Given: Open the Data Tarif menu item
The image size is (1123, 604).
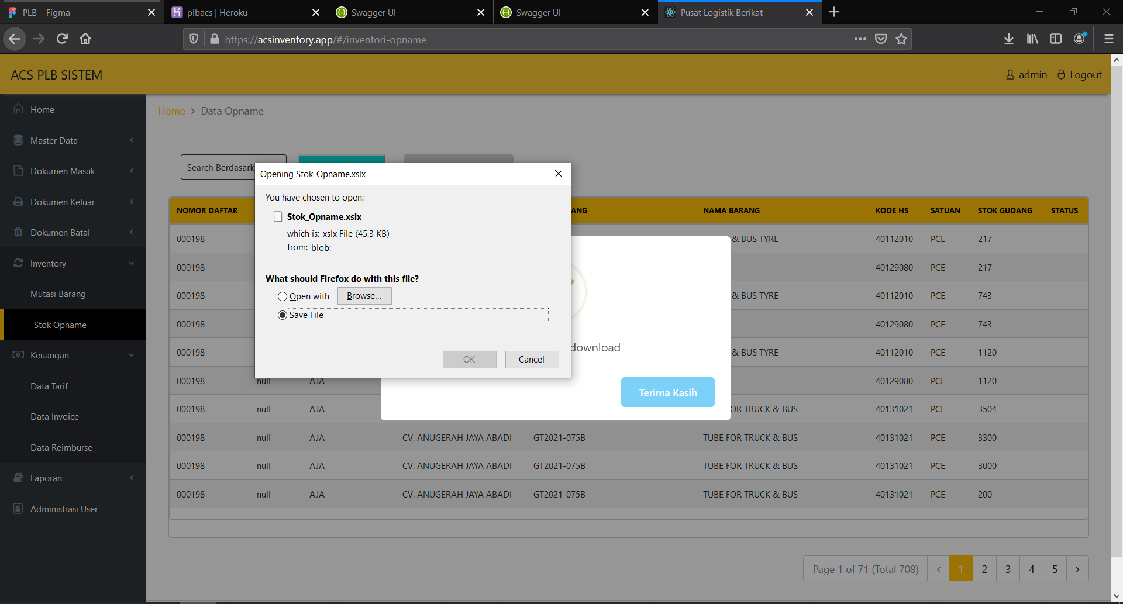Looking at the screenshot, I should pos(73,386).
